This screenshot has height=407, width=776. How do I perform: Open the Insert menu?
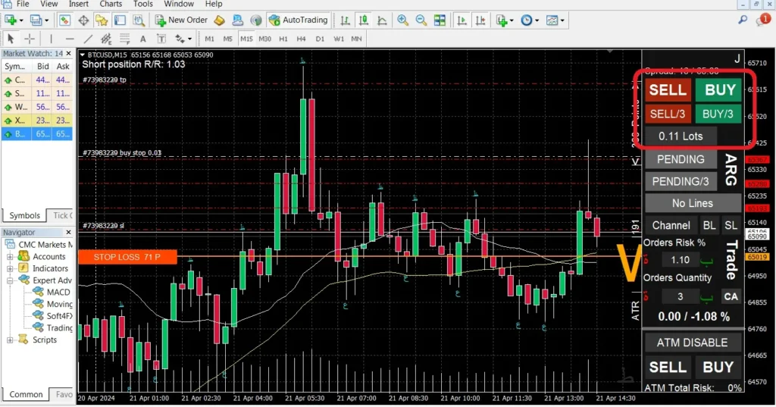pos(79,4)
